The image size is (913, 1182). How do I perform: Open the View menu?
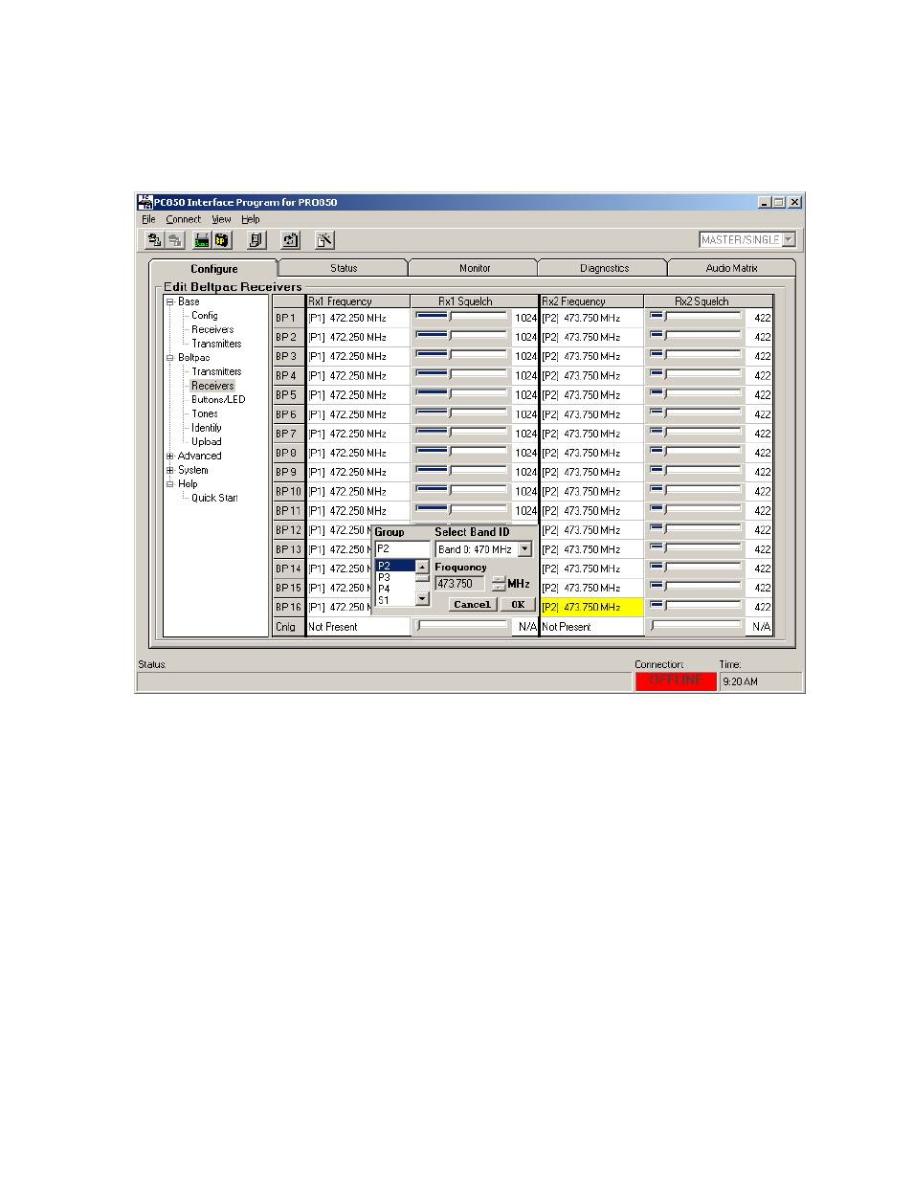coord(221,219)
